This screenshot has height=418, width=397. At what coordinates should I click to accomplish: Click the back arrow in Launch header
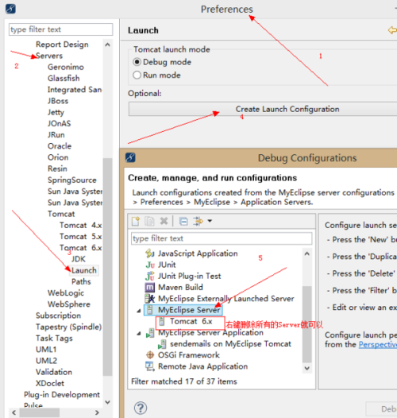[x=392, y=30]
